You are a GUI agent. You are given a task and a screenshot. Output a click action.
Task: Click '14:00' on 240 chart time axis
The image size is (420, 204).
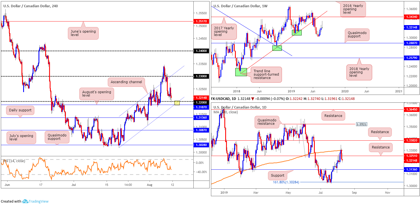pos(128,185)
